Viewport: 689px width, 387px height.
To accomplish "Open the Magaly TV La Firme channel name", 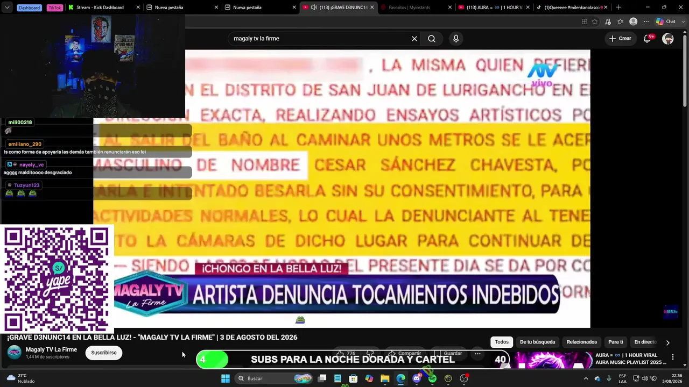I will [x=51, y=350].
